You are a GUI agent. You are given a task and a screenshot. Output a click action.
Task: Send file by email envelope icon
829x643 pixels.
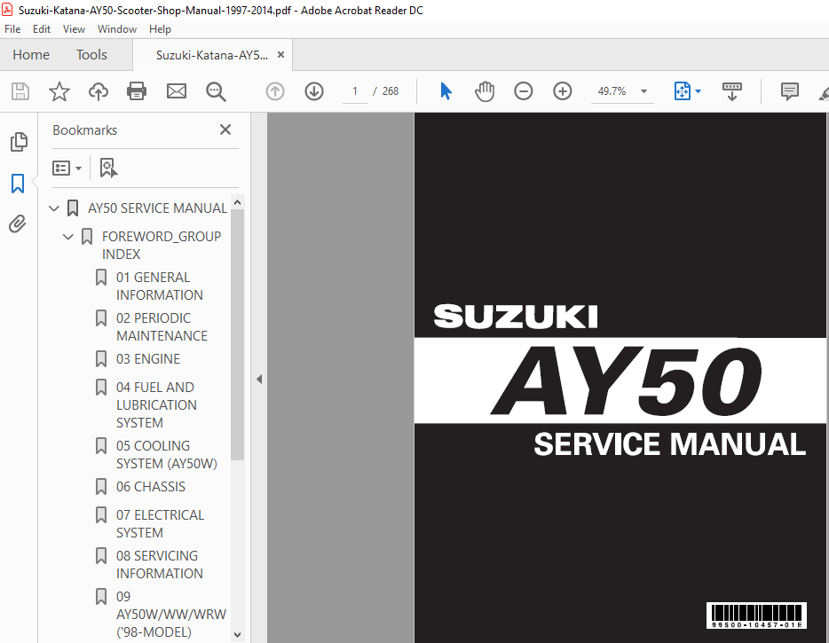176,91
